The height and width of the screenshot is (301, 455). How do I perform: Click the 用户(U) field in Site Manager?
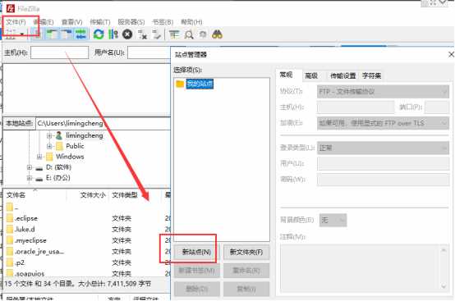point(383,164)
